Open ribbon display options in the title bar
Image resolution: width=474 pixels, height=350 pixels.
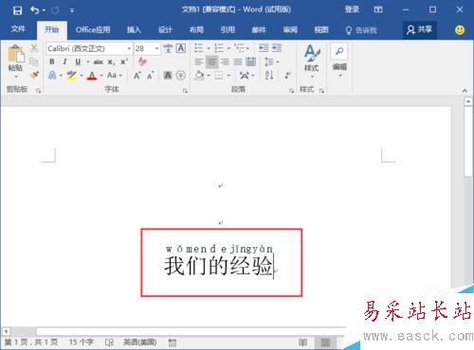pyautogui.click(x=378, y=9)
